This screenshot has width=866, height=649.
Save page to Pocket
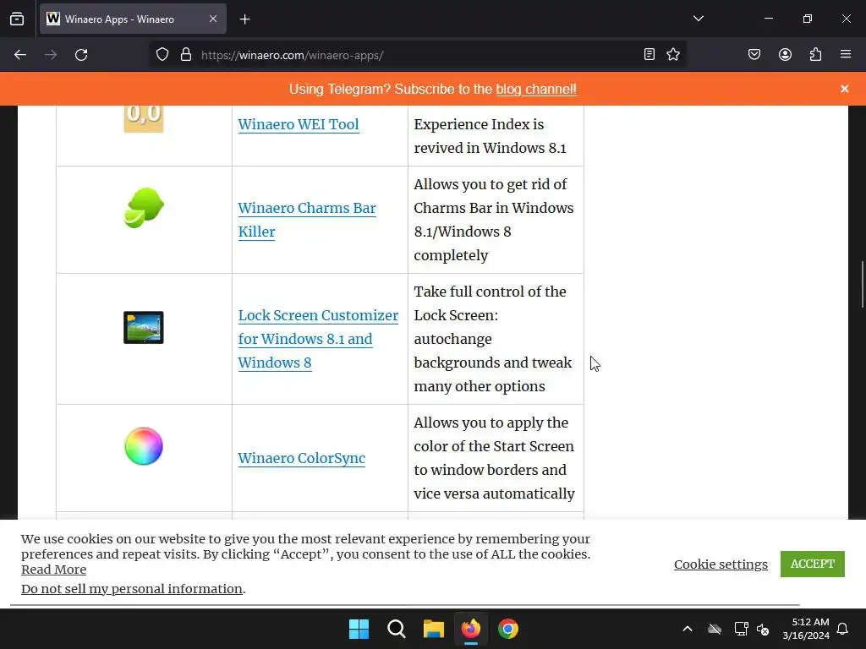point(754,54)
